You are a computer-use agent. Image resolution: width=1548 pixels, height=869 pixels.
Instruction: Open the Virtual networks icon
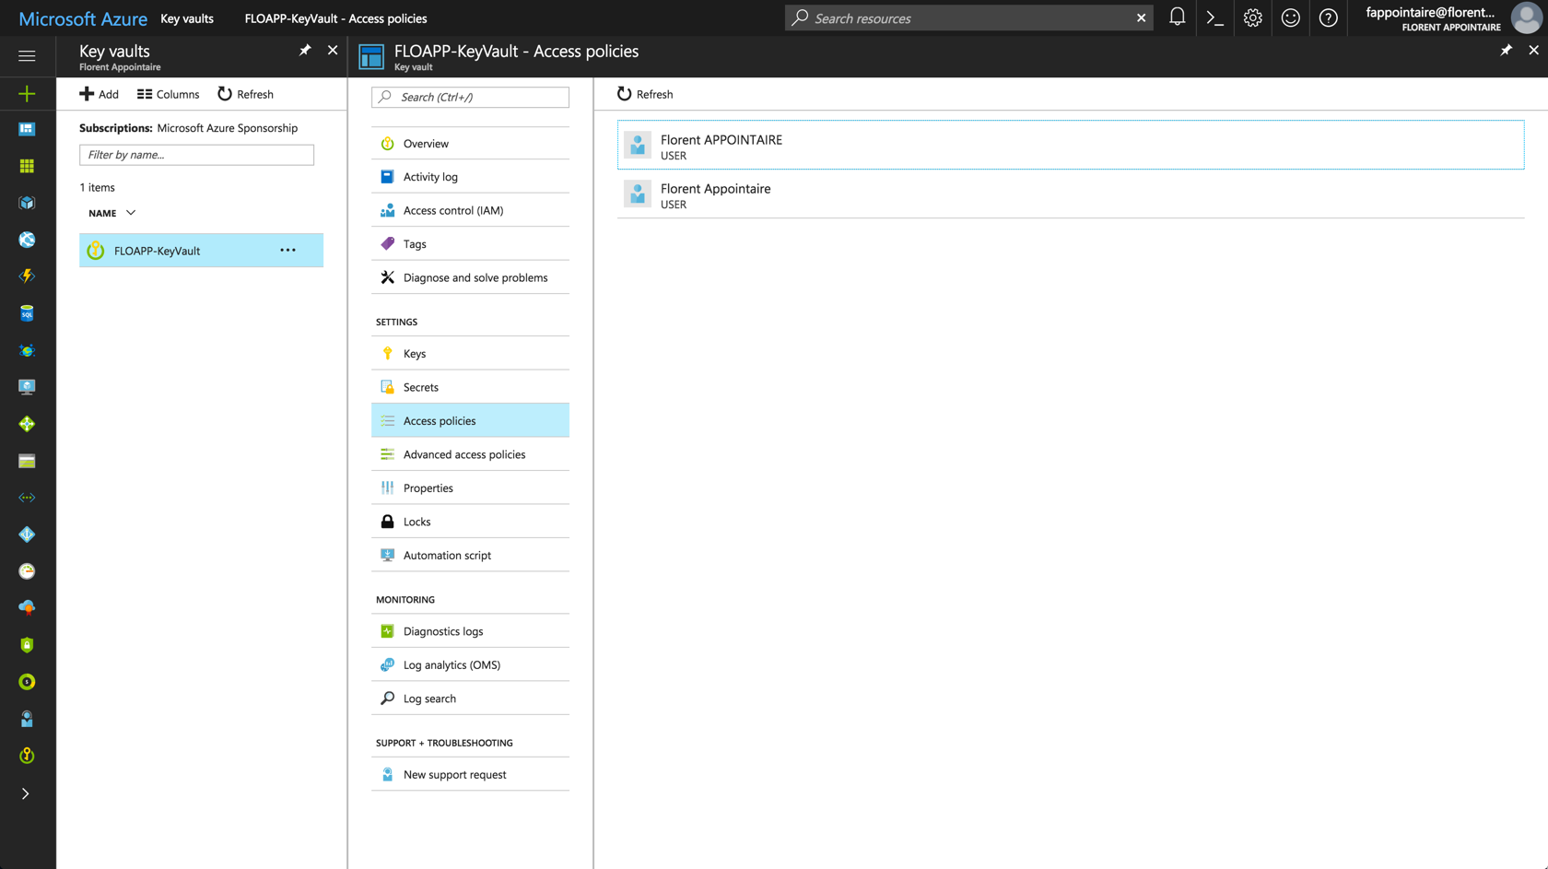click(x=27, y=498)
